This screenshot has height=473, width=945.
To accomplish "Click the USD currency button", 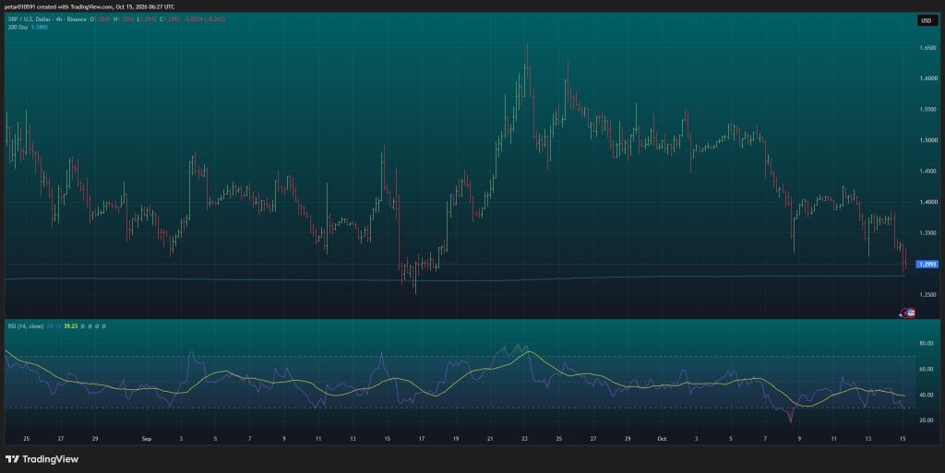I will (x=926, y=21).
